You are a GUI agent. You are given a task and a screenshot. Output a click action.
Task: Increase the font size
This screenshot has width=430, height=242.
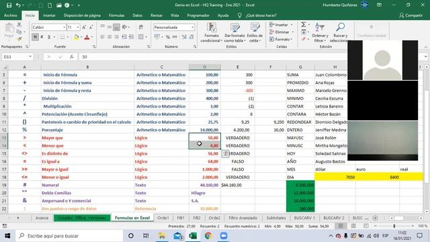[x=84, y=27]
